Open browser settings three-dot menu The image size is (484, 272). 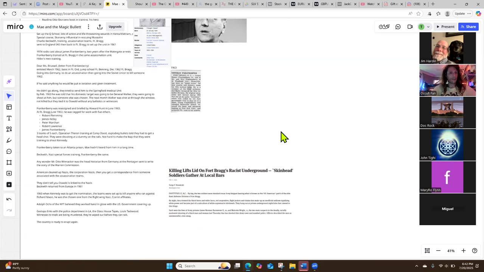[x=469, y=14]
